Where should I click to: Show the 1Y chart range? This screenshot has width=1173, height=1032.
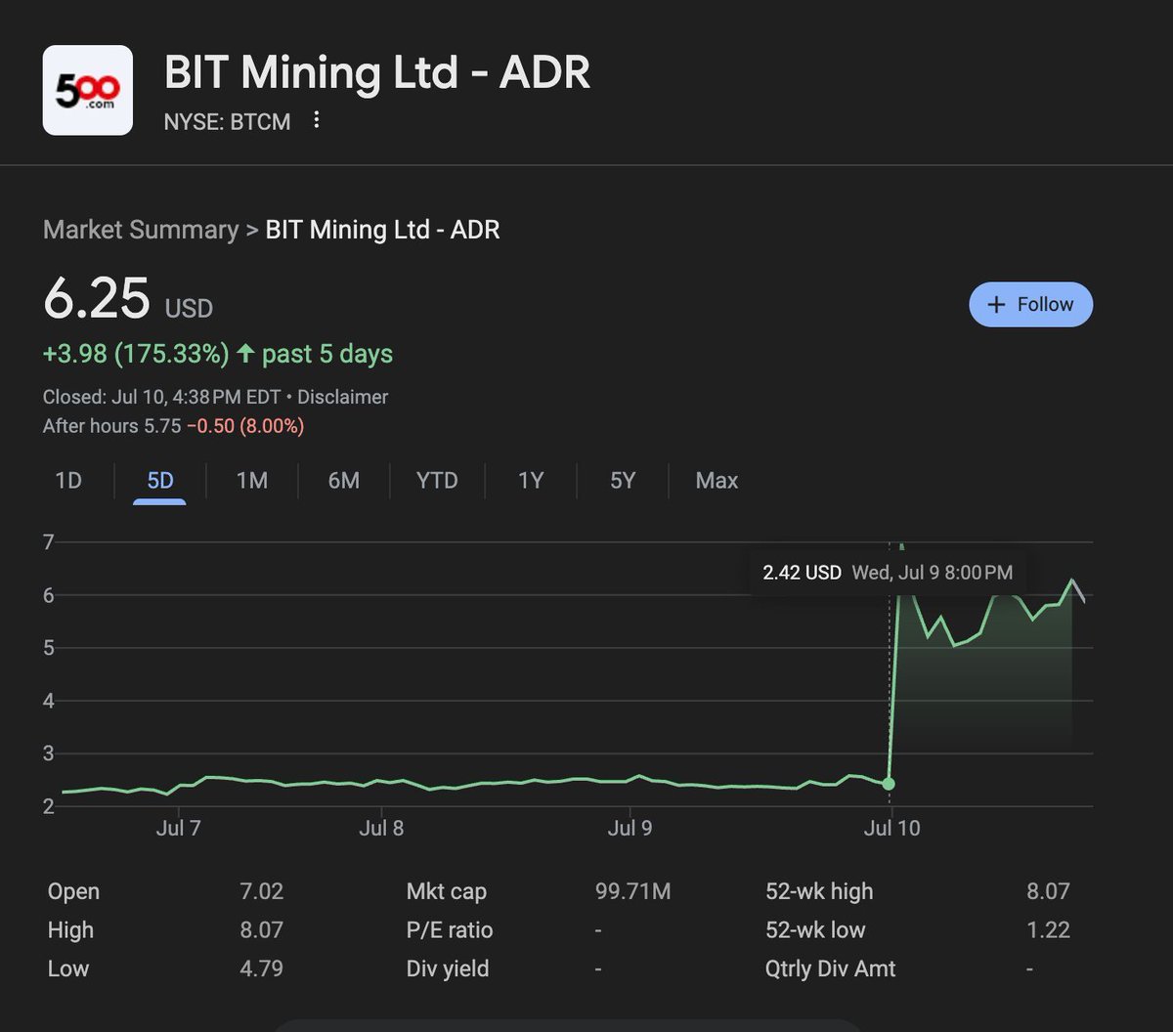[x=530, y=481]
